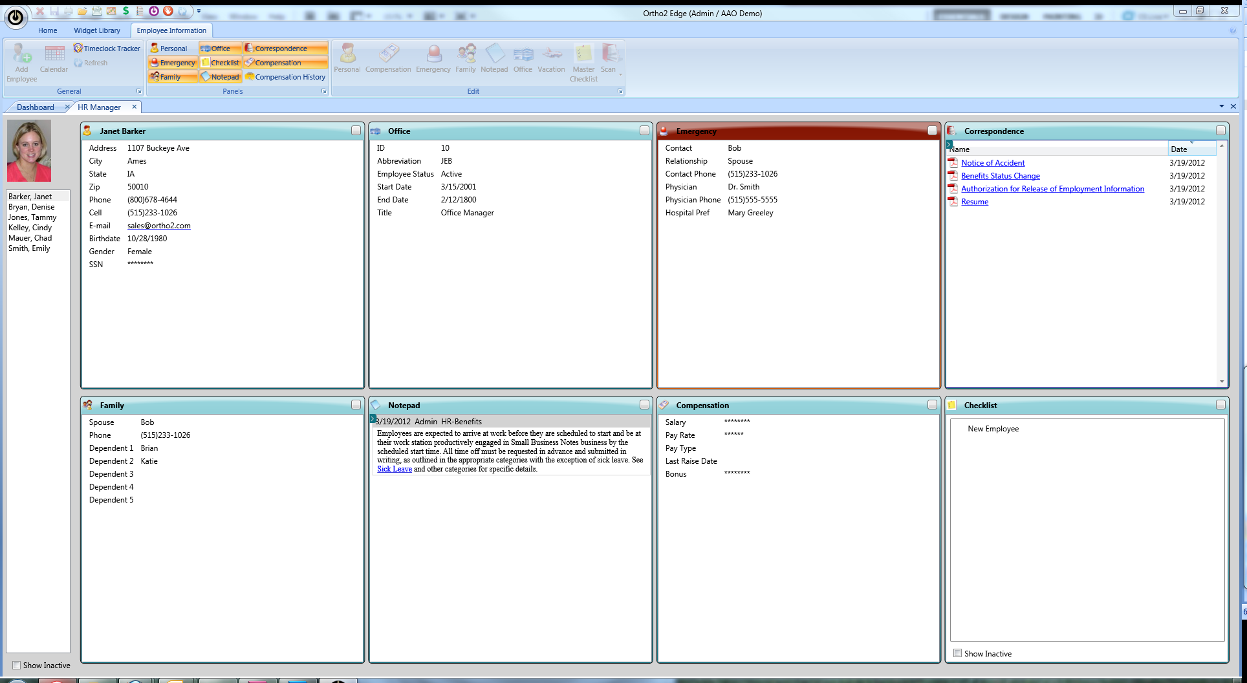Image resolution: width=1247 pixels, height=683 pixels.
Task: Open the Notice of Accident document
Action: coord(993,163)
